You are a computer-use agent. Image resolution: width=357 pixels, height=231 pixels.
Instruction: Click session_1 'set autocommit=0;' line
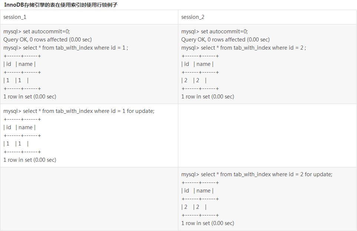pos(37,31)
